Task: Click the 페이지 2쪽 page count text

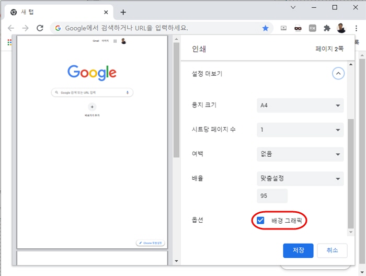Action: tap(329, 49)
